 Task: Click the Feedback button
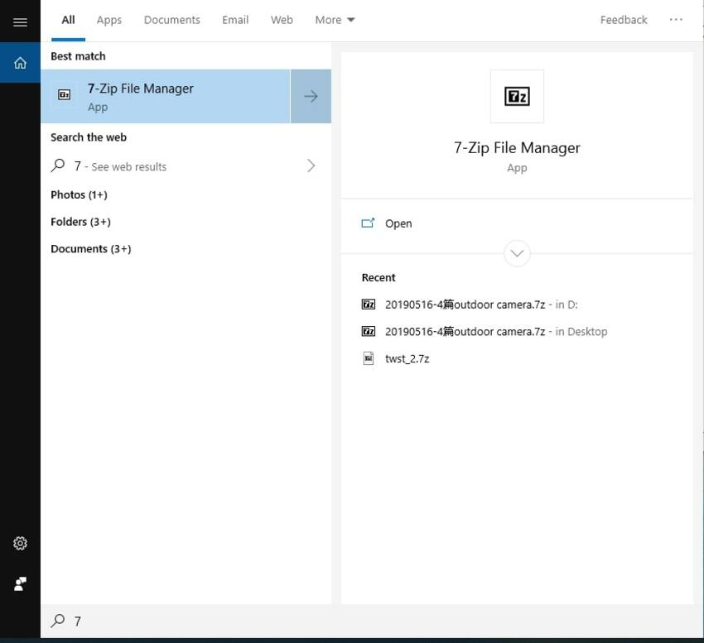624,20
